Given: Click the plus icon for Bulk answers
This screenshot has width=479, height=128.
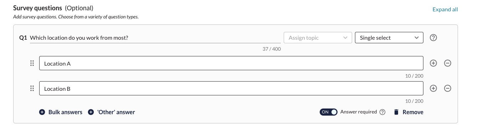Looking at the screenshot, I should pos(42,112).
